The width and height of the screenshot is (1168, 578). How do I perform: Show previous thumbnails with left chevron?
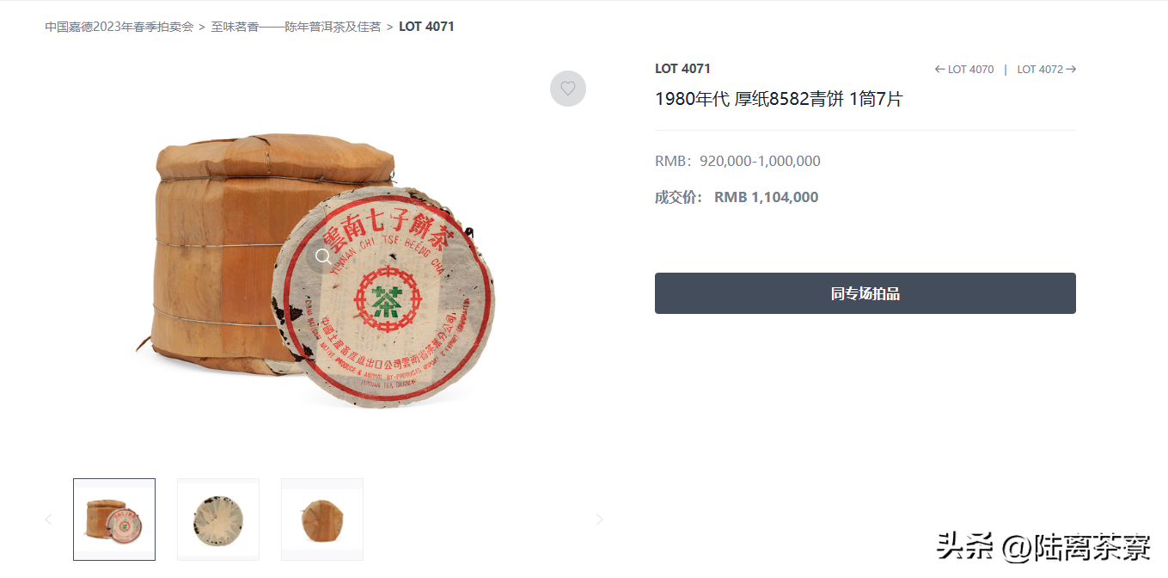pos(48,520)
